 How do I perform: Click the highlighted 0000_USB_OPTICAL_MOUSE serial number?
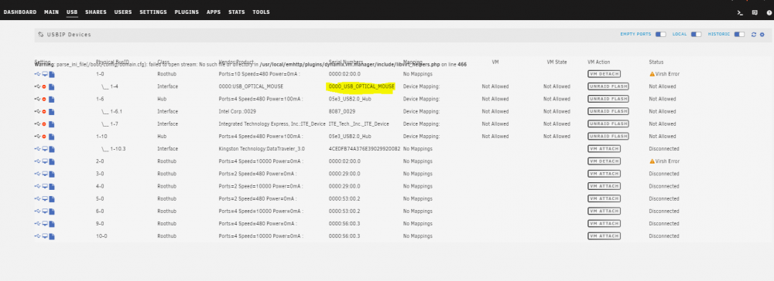tap(361, 86)
